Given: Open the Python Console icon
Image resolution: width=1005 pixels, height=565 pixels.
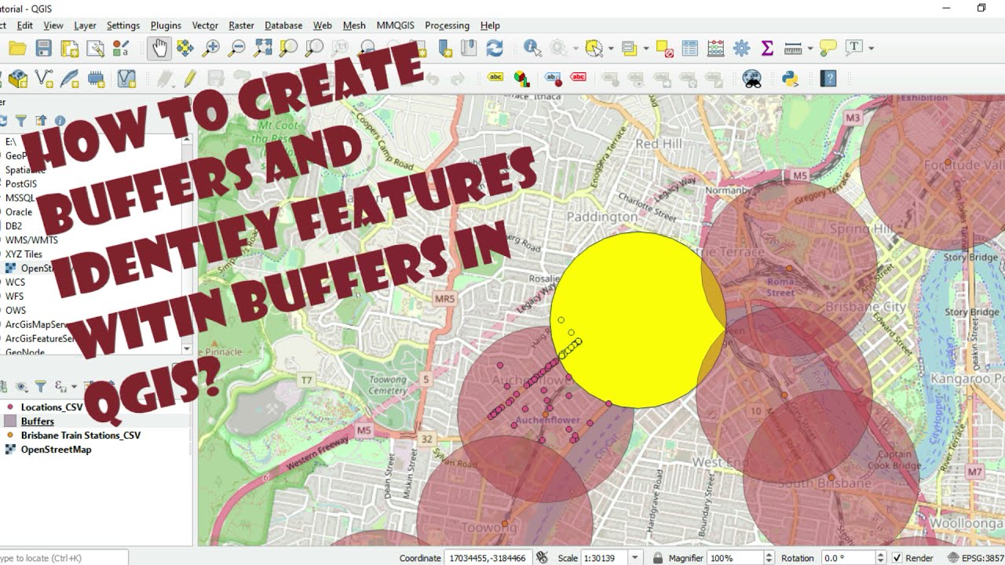Looking at the screenshot, I should point(790,78).
